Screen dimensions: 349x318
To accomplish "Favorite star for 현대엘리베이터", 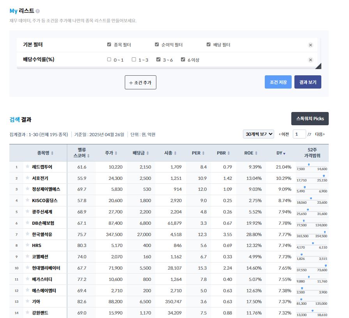I will [x=27, y=267].
